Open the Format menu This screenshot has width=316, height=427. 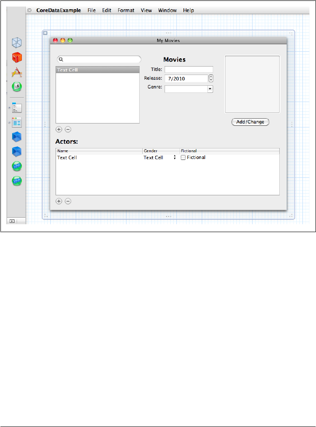click(126, 11)
